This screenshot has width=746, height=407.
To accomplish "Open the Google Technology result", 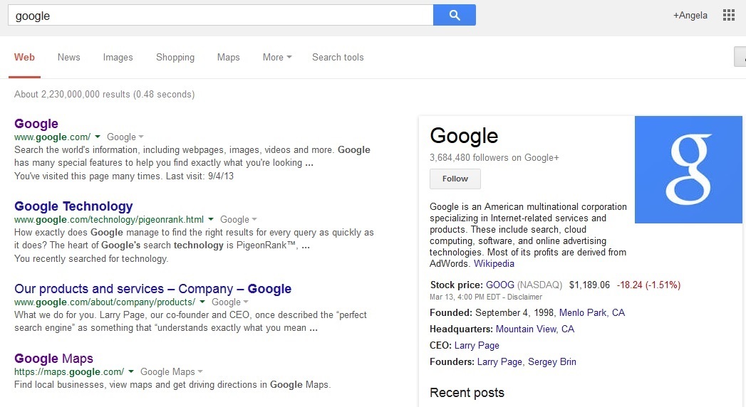I will pos(73,206).
